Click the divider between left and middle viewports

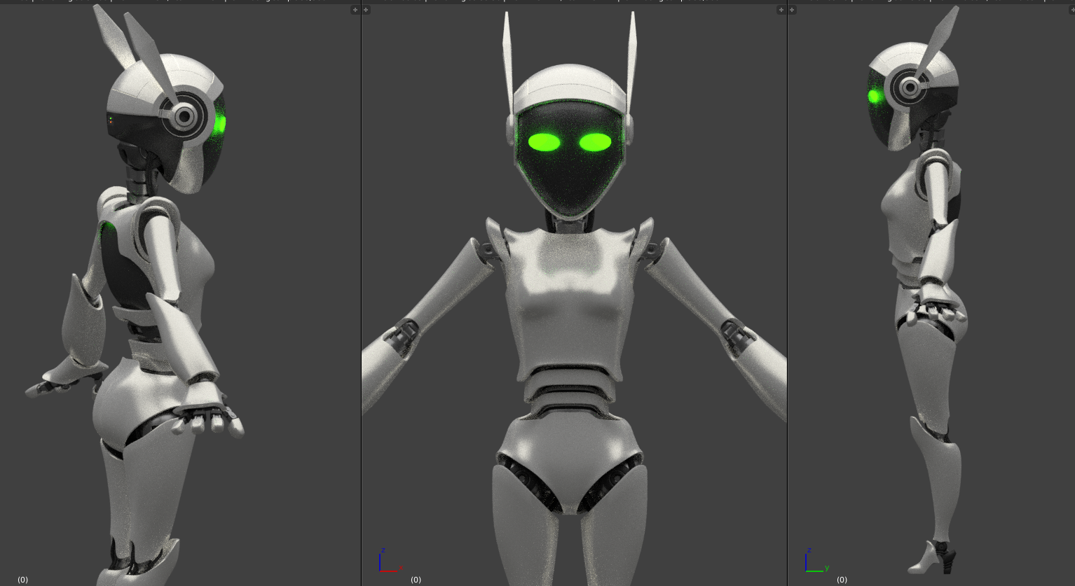[x=361, y=294]
